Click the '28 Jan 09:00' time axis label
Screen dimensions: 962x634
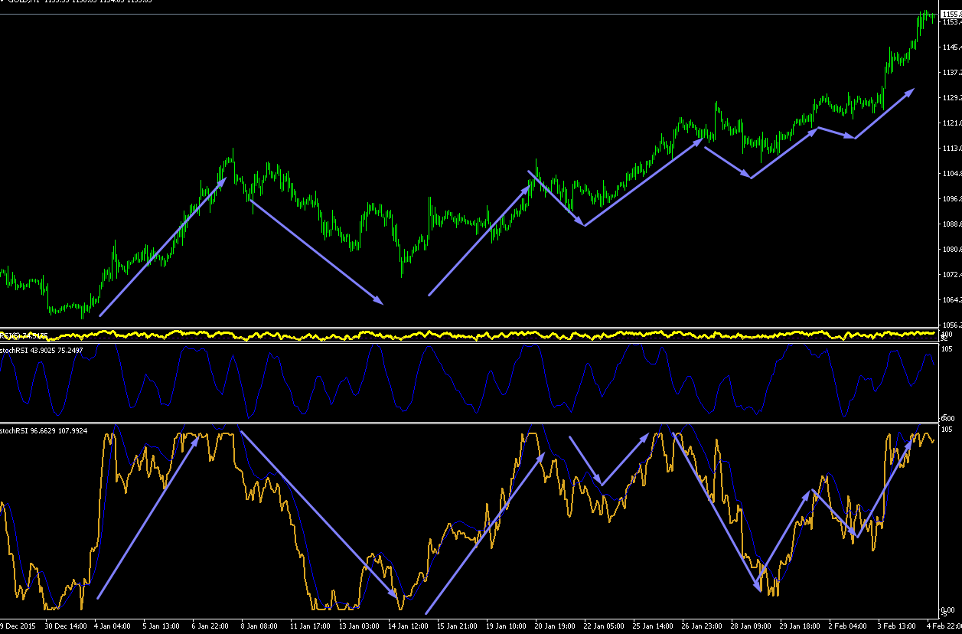[x=751, y=626]
